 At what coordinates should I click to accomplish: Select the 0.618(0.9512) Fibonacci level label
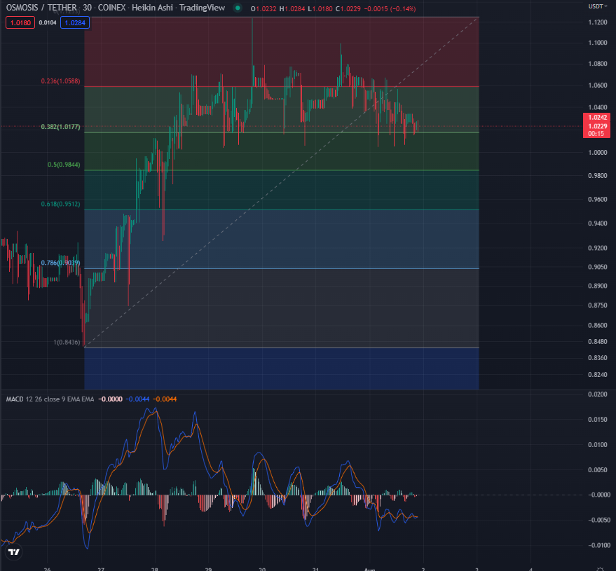(60, 204)
